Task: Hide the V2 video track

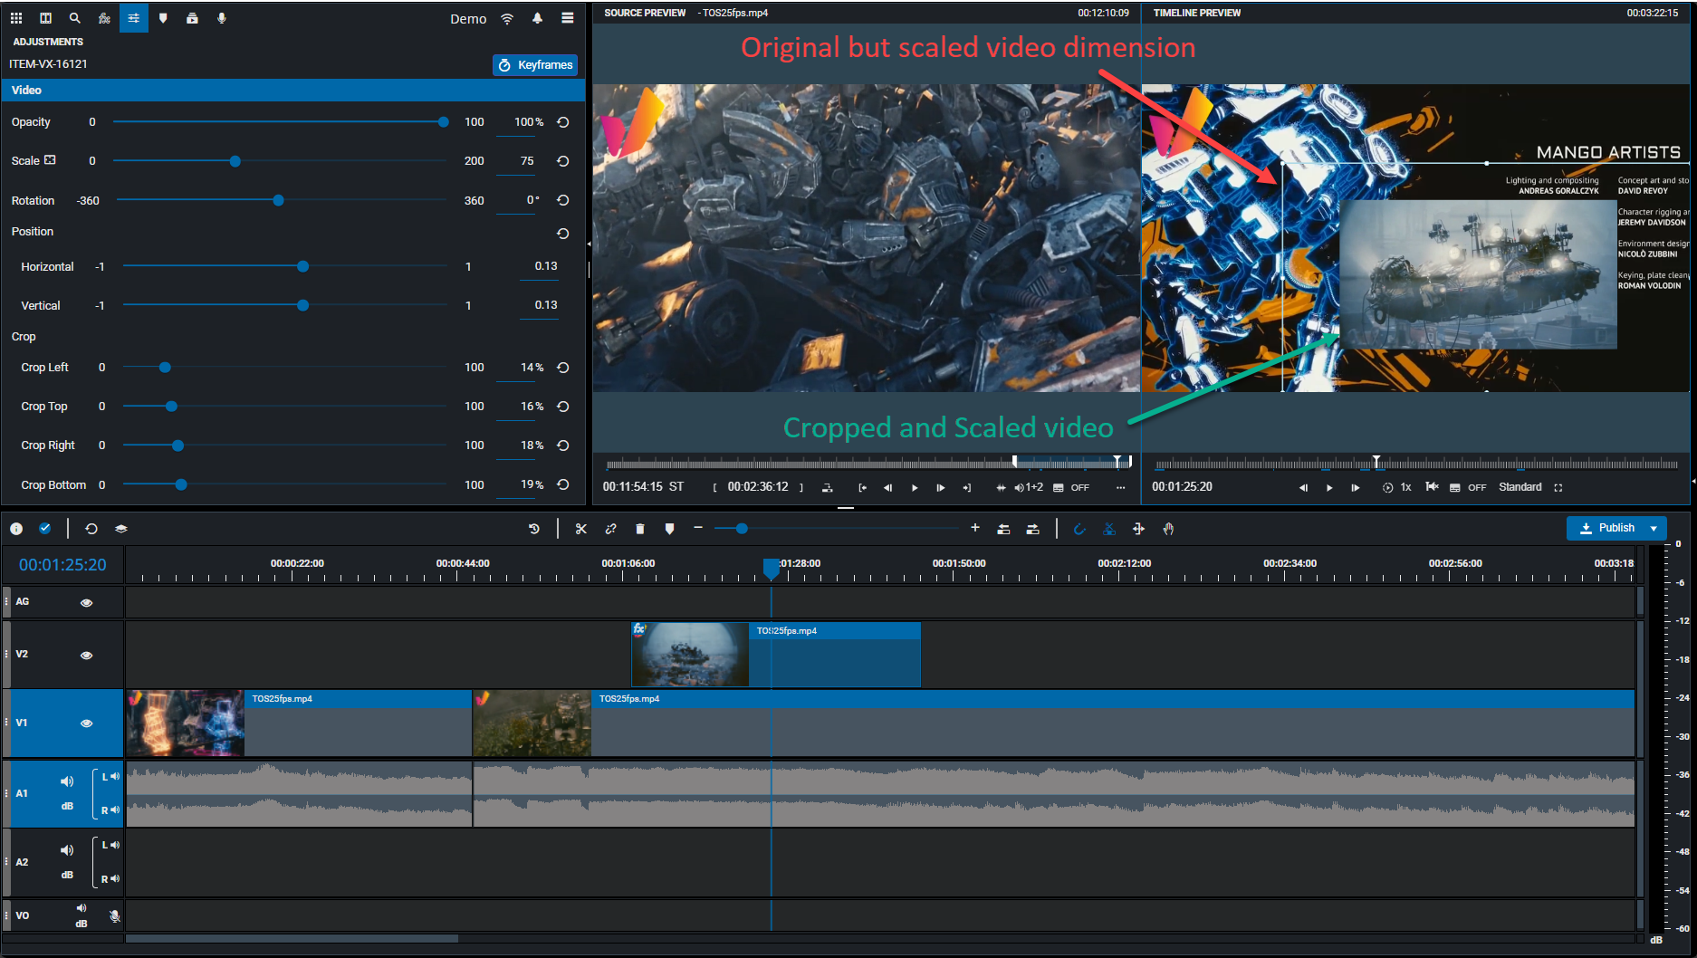Action: point(87,655)
